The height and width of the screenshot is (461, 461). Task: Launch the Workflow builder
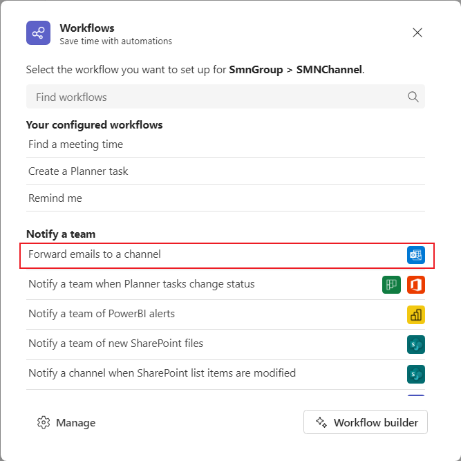(366, 422)
